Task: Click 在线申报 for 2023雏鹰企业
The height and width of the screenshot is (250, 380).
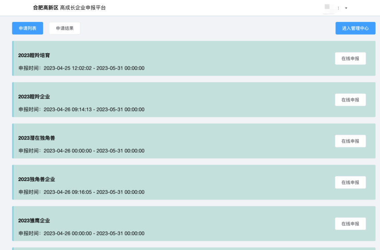Action: [x=350, y=224]
